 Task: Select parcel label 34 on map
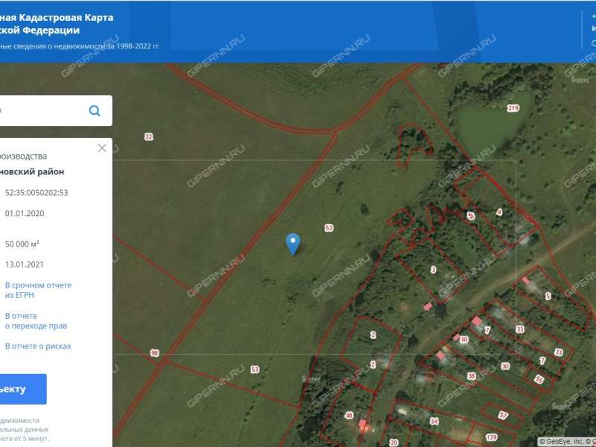click(434, 422)
